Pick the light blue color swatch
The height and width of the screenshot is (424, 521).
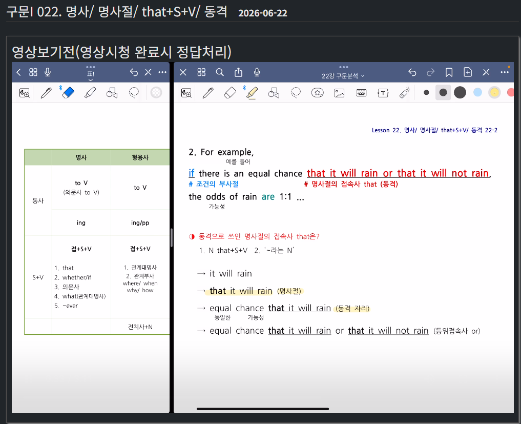coord(477,92)
